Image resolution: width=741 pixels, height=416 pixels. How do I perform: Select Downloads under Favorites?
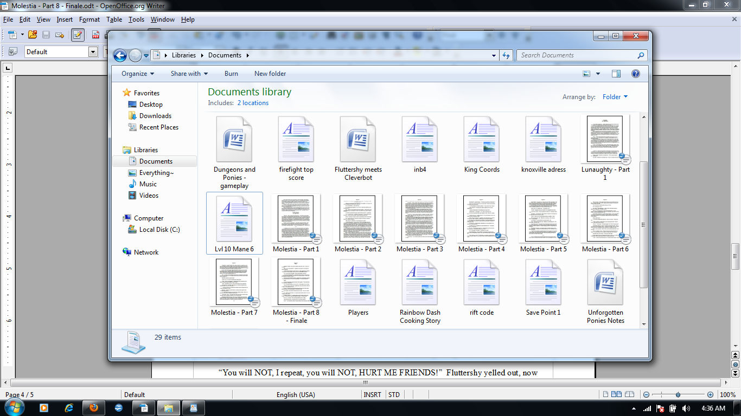[155, 116]
